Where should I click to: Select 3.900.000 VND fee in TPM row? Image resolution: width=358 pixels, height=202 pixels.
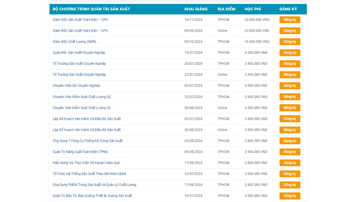[x=256, y=152]
